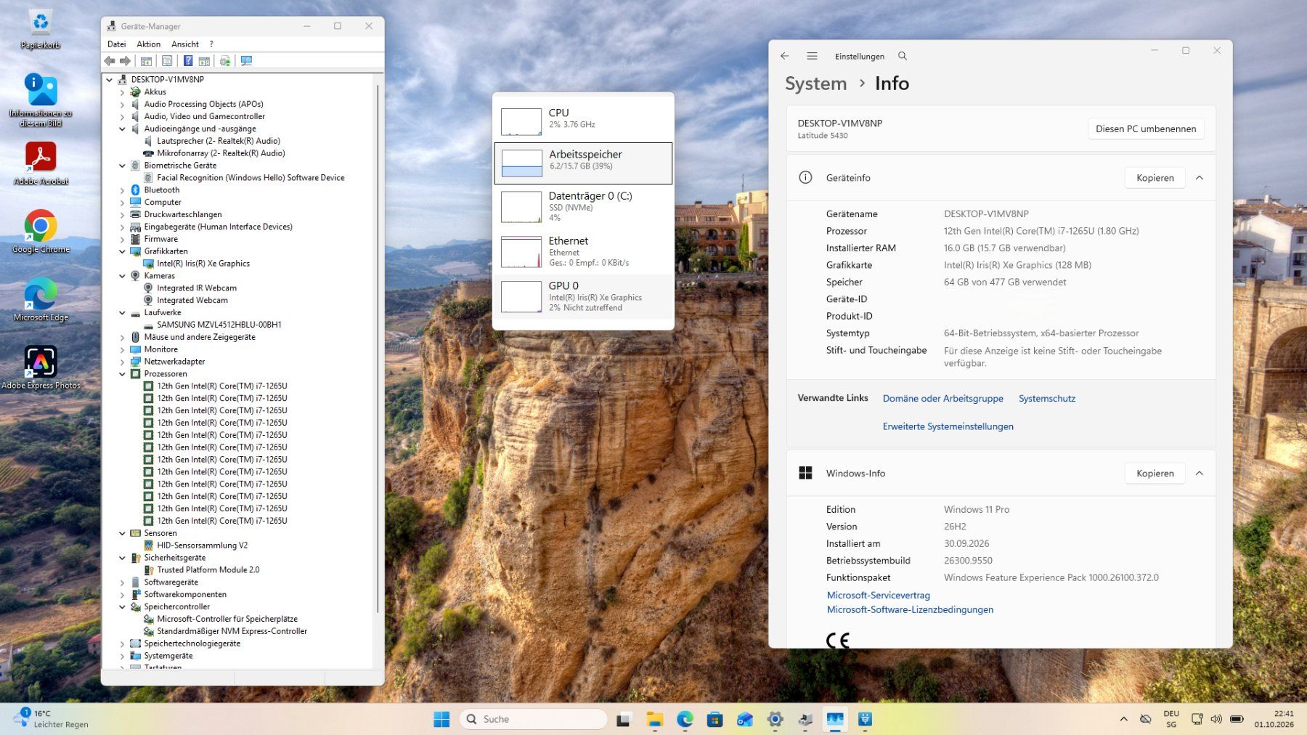This screenshot has height=735, width=1307.
Task: Click Diesen PC umbenennen button
Action: (1146, 129)
